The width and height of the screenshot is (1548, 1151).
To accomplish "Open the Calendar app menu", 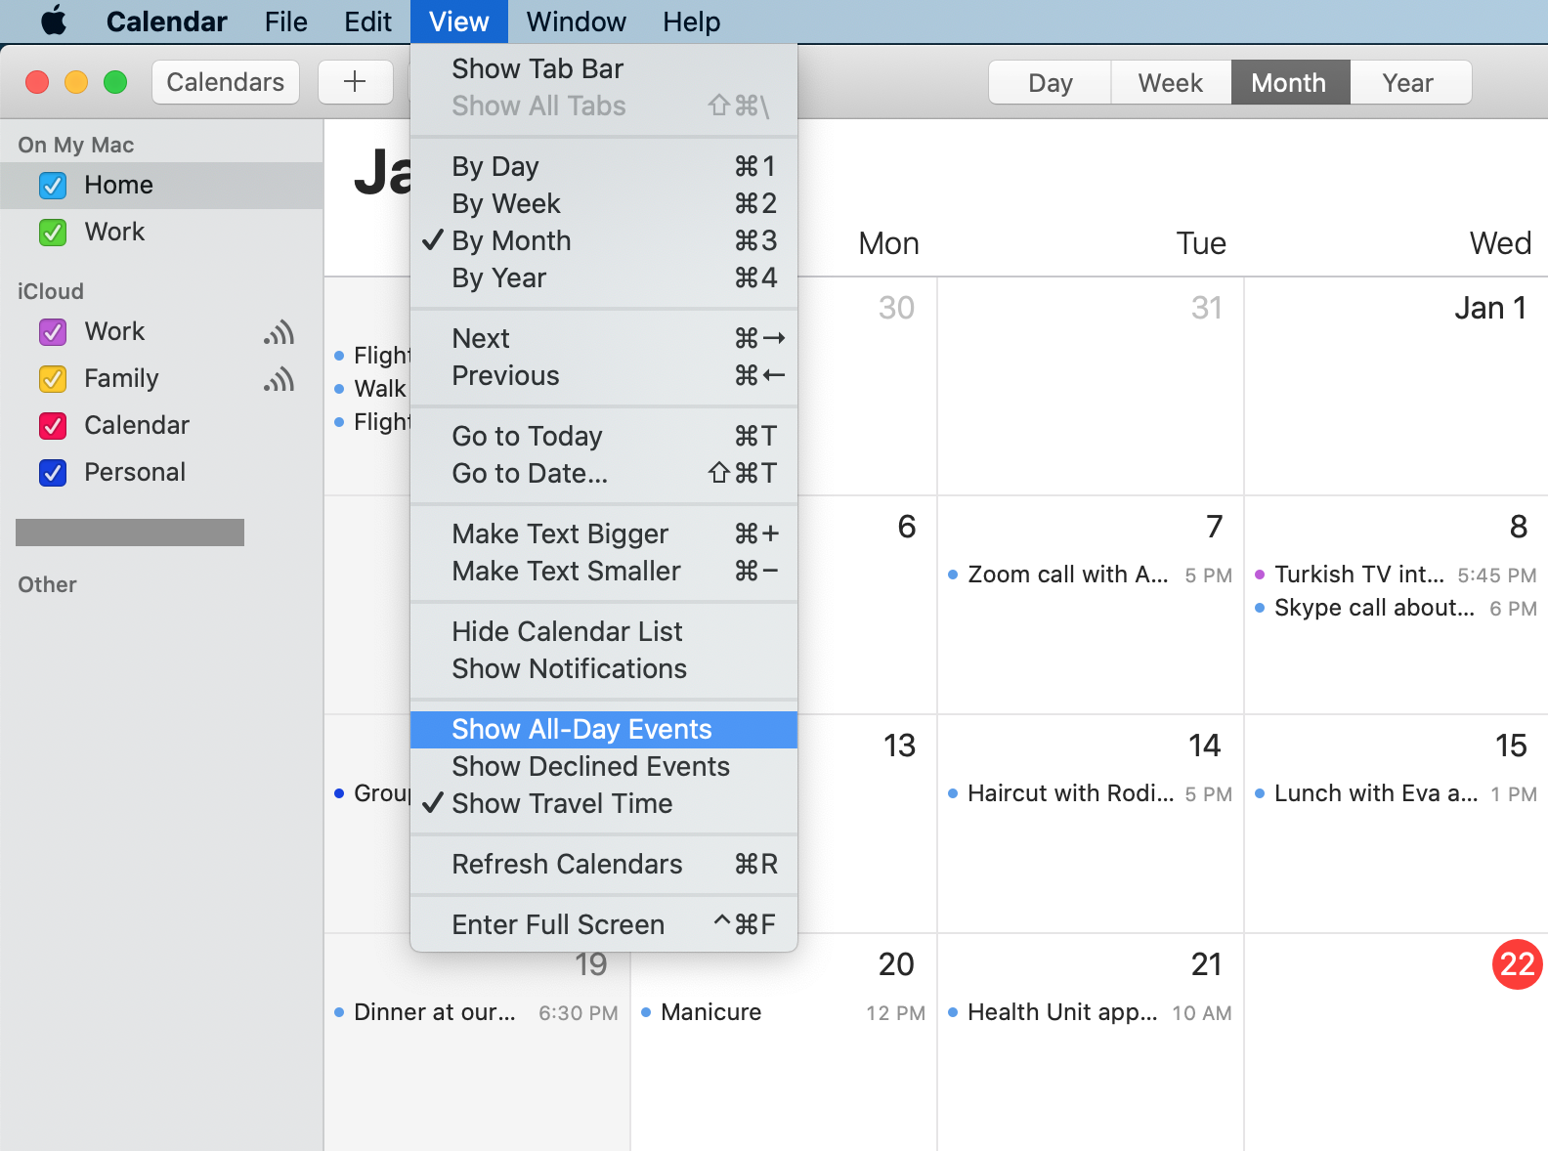I will tap(166, 21).
